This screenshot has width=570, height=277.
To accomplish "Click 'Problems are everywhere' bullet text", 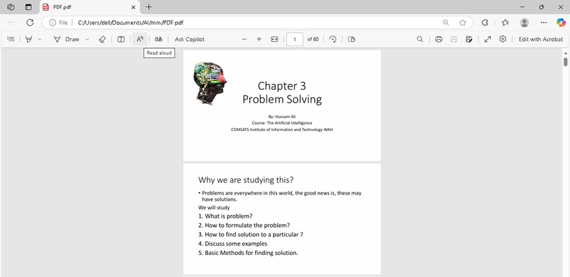I will pos(281,197).
